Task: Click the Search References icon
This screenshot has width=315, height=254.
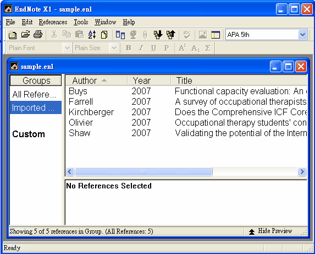Action: point(120,35)
